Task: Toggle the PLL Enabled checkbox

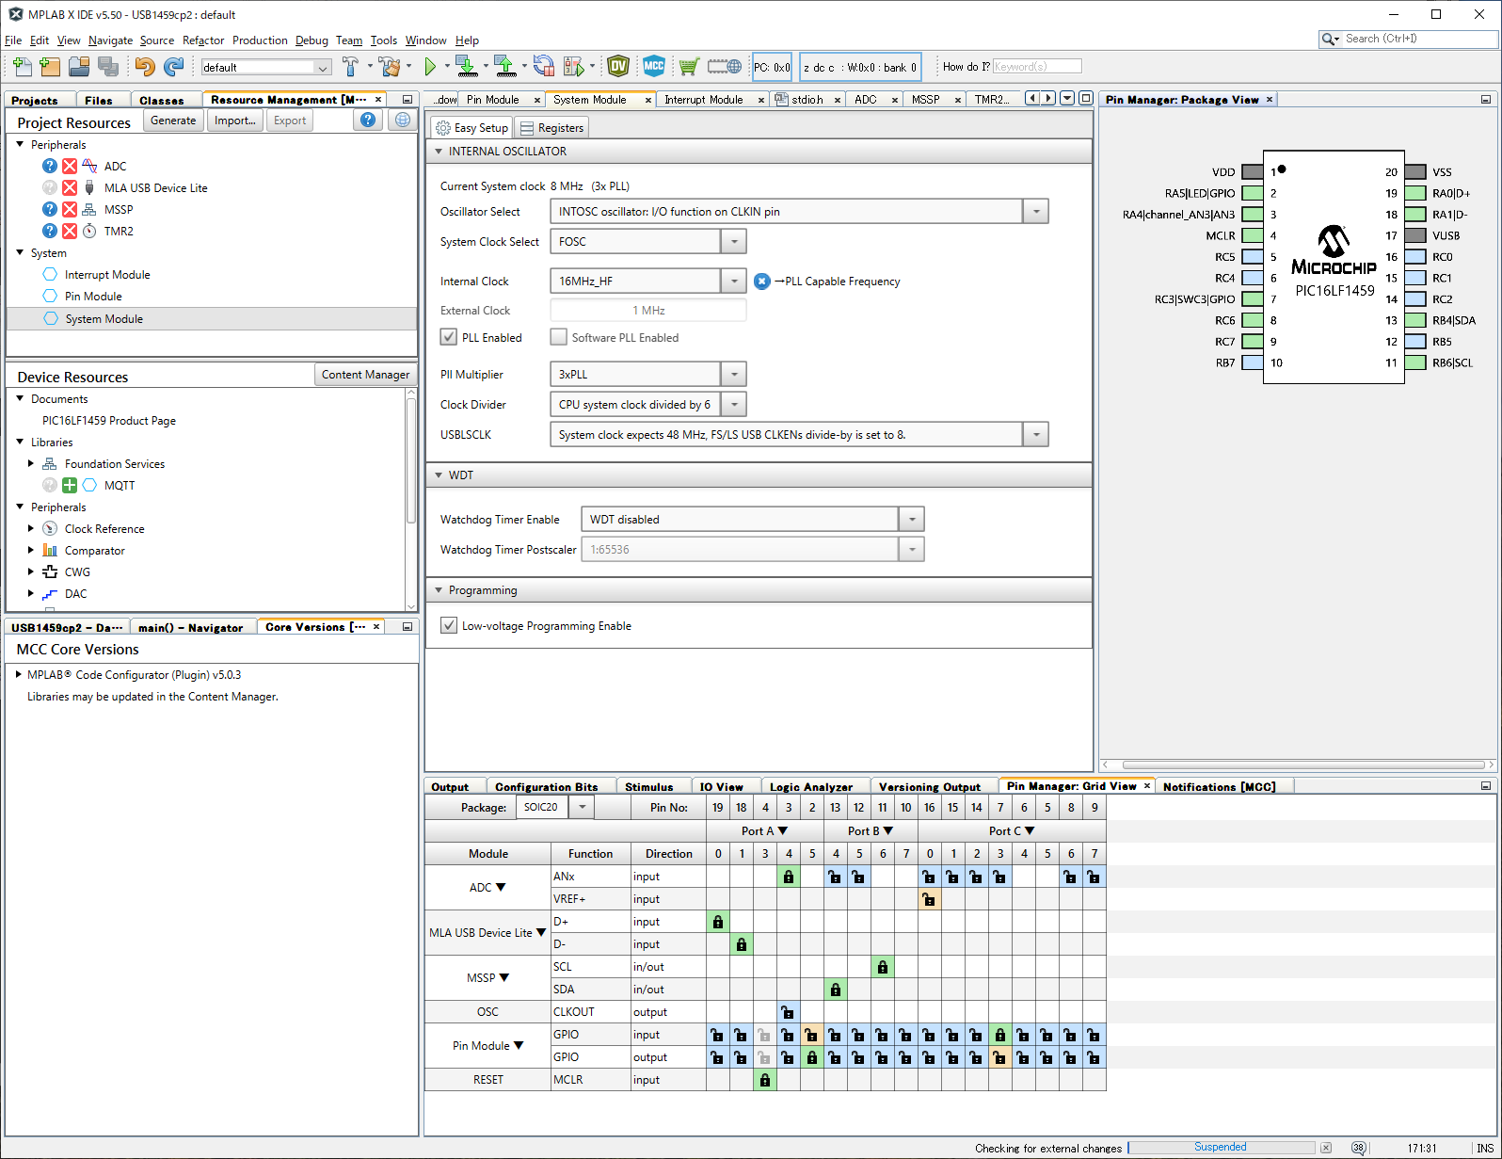Action: point(449,337)
